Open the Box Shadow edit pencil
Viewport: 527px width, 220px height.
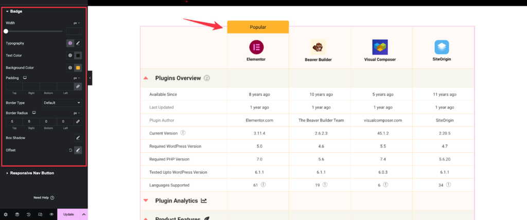pos(78,138)
